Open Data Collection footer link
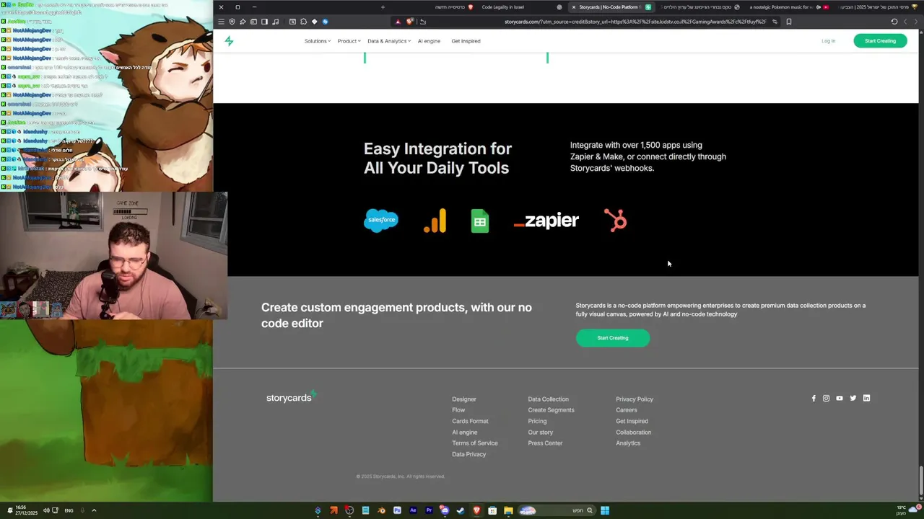Viewport: 924px width, 519px height. point(548,399)
